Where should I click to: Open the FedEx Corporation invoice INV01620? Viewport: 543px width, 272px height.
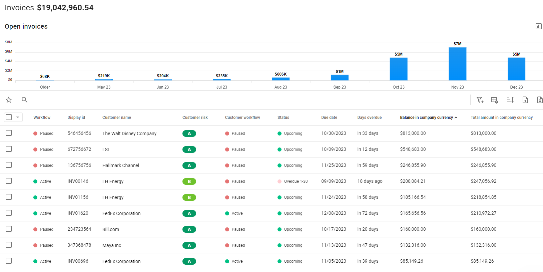(x=78, y=213)
